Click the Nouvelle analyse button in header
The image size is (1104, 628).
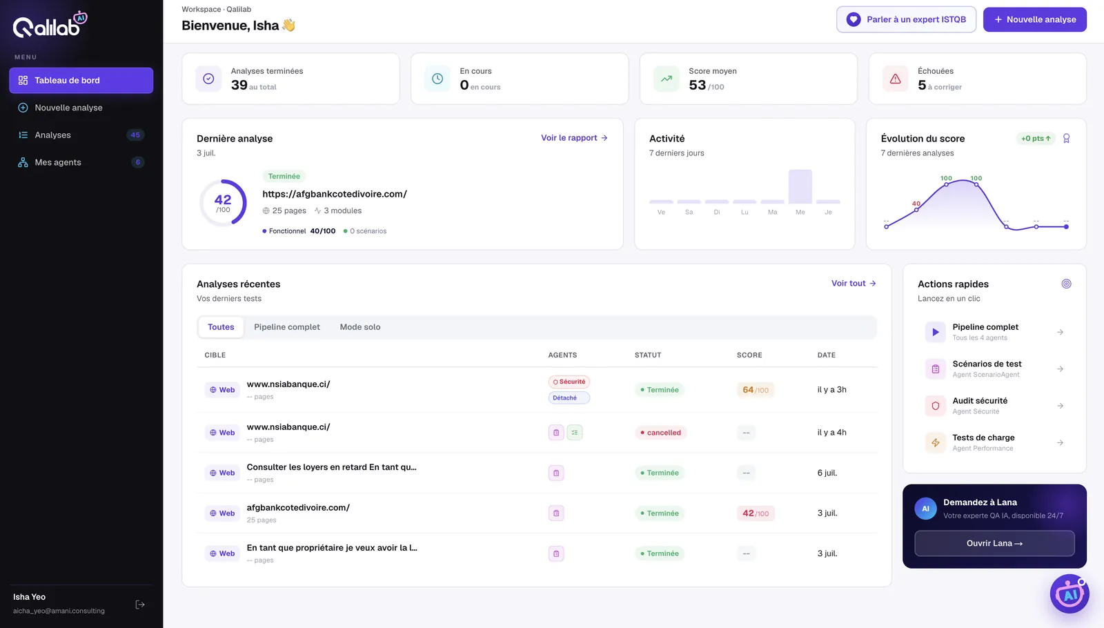[1034, 19]
